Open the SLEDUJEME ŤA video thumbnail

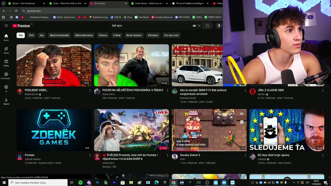287,130
